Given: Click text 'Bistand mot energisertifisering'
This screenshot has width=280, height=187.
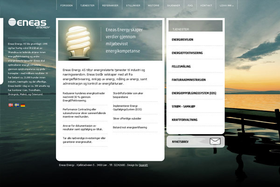Looking at the screenshot, I should [x=130, y=128].
